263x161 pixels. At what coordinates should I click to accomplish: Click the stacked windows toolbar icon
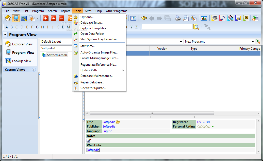tap(167, 18)
